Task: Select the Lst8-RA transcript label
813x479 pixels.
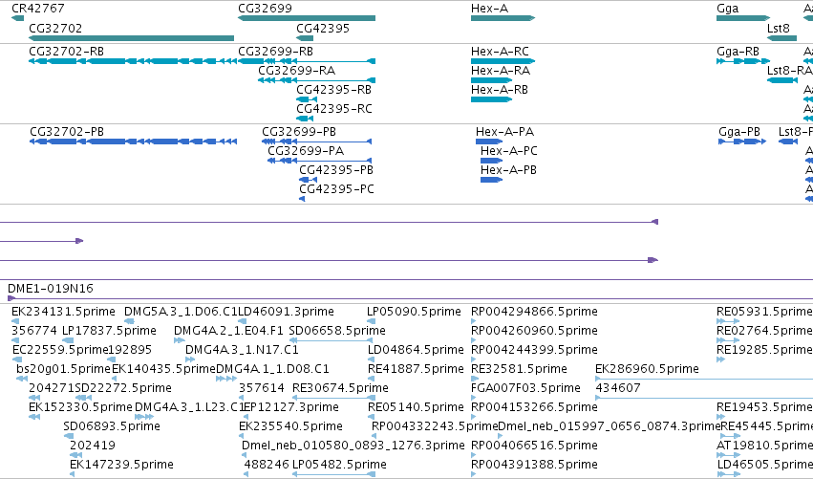Action: click(x=790, y=71)
